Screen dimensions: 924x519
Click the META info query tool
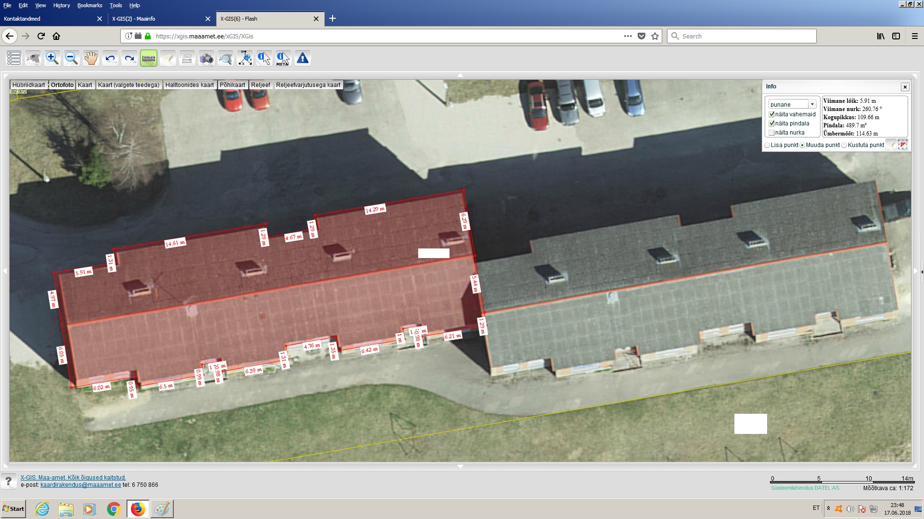[283, 59]
